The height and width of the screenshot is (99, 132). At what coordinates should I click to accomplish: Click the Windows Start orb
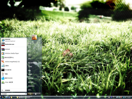(3, 97)
